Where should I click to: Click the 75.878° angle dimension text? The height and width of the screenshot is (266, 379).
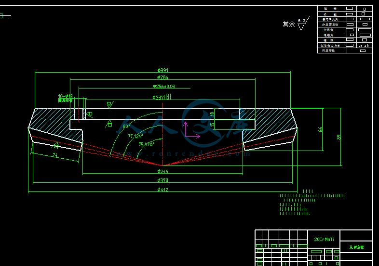[x=147, y=144]
